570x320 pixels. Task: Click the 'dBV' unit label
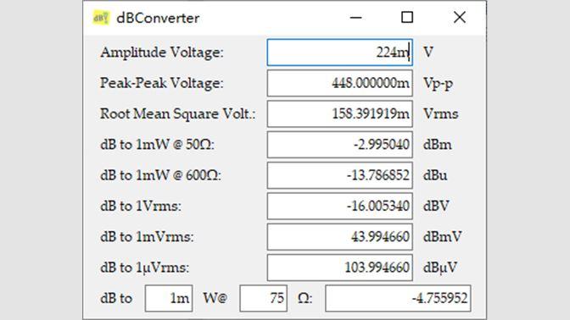pos(436,206)
